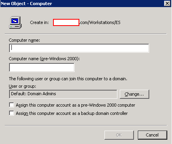Click the pre-Windows 2000 computer name field

pyautogui.click(x=42, y=67)
